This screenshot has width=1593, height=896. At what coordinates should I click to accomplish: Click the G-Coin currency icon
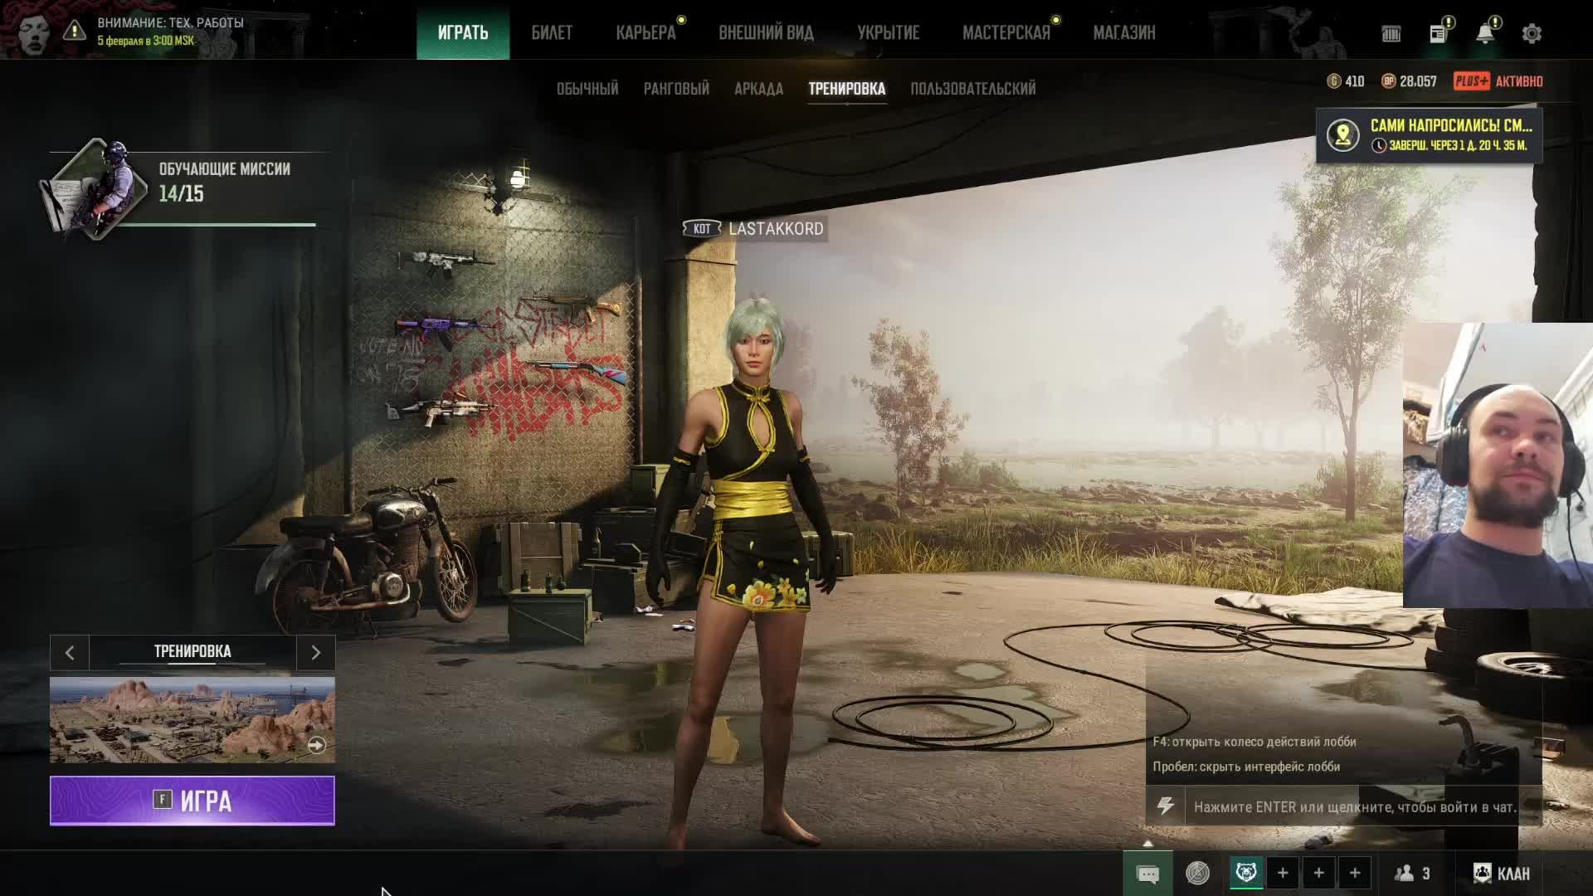point(1334,81)
